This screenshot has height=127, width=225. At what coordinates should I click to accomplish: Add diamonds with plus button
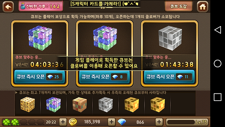tap(159, 122)
